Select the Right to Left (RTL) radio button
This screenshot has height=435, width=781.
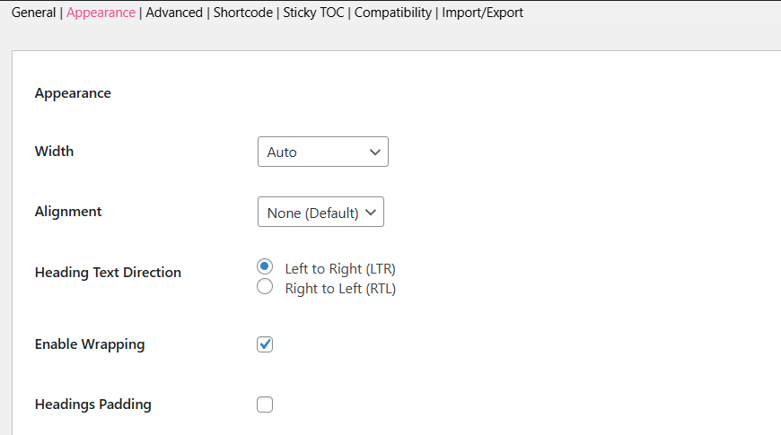click(x=265, y=286)
